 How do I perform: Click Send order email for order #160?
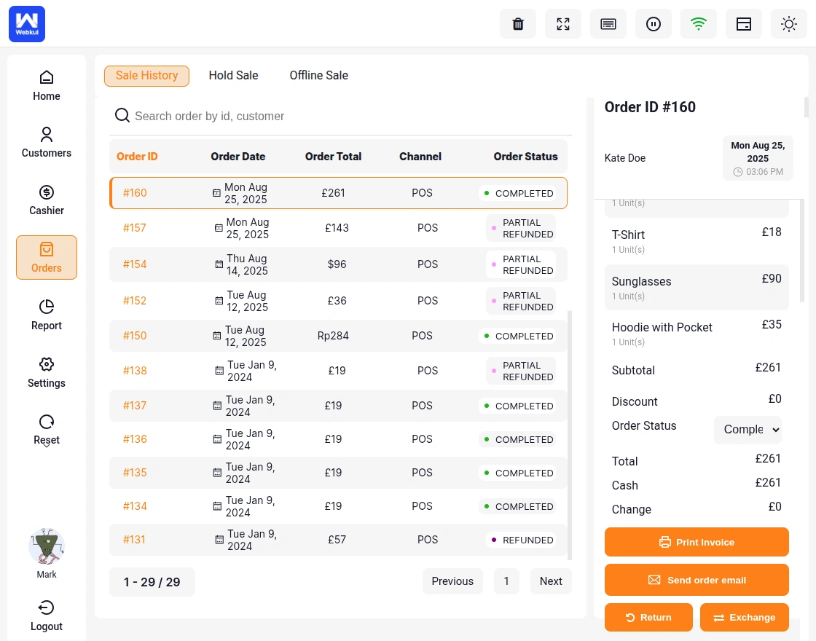(x=697, y=580)
